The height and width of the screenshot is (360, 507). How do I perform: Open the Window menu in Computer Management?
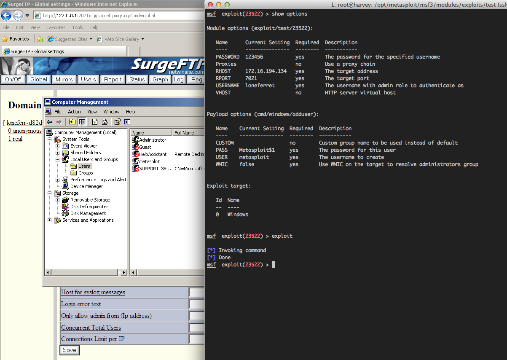[111, 112]
